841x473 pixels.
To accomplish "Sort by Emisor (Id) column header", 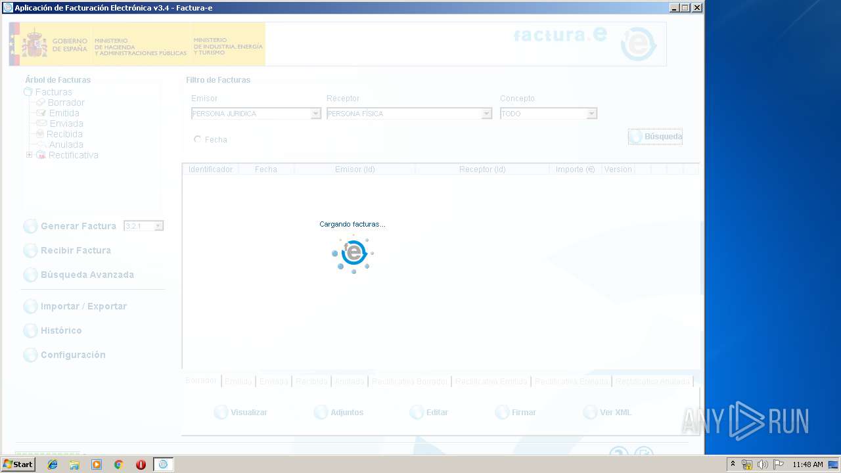I will point(355,169).
